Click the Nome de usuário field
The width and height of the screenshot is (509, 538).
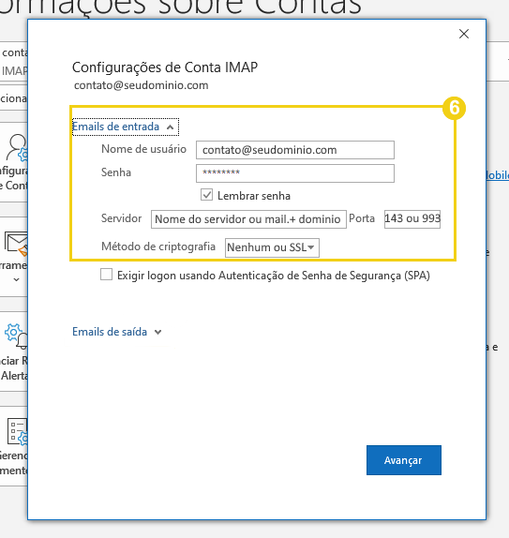point(295,150)
